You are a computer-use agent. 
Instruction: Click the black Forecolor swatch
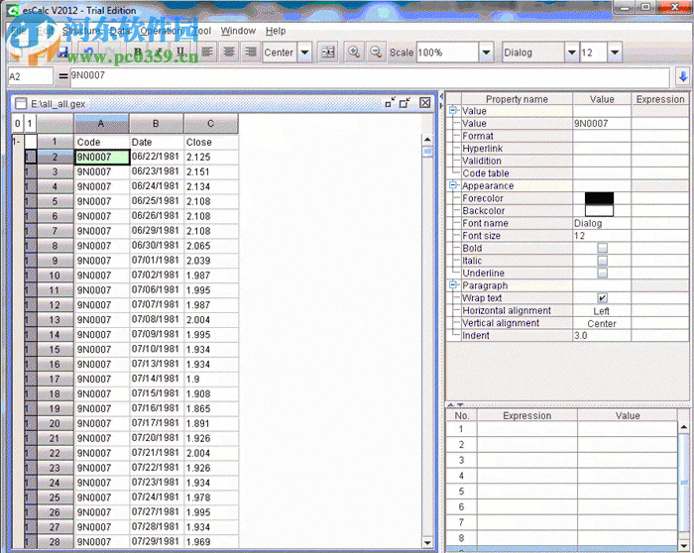[x=599, y=198]
